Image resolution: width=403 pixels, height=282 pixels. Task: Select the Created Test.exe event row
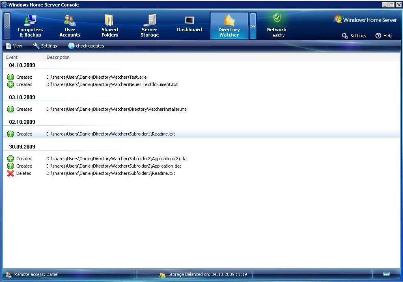coord(96,77)
